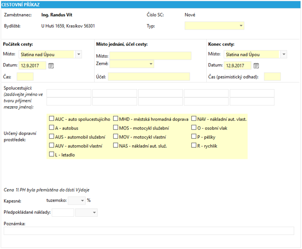Enable NAV - nákladní aut. vlast.
Viewport: 302px width, 249px height.
pyautogui.click(x=194, y=118)
